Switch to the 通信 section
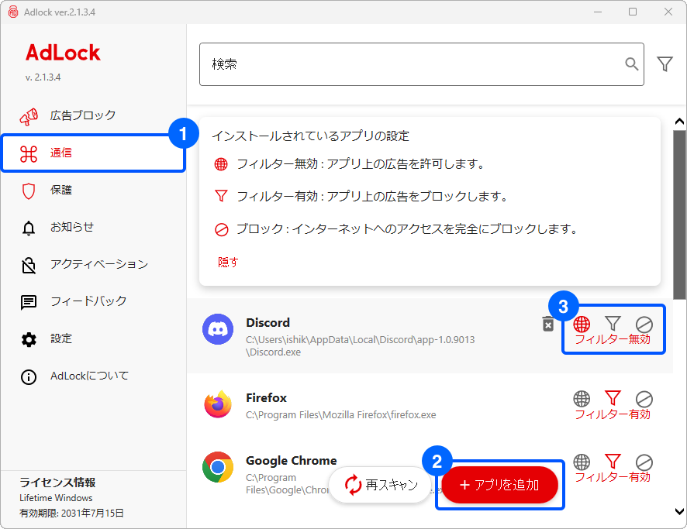The height and width of the screenshot is (529, 687). 62,152
